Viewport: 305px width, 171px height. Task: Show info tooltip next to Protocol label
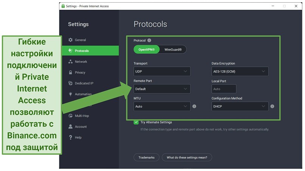149,40
